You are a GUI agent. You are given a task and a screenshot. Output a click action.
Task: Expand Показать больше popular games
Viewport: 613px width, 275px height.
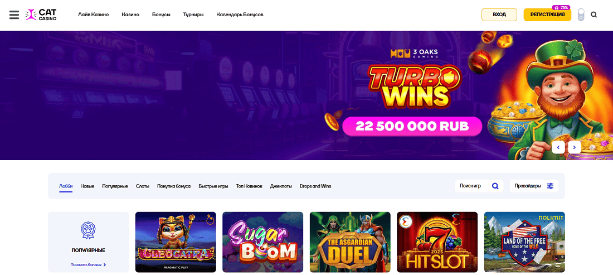pos(89,265)
